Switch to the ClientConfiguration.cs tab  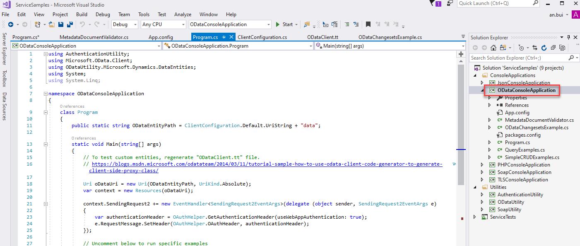tap(262, 37)
